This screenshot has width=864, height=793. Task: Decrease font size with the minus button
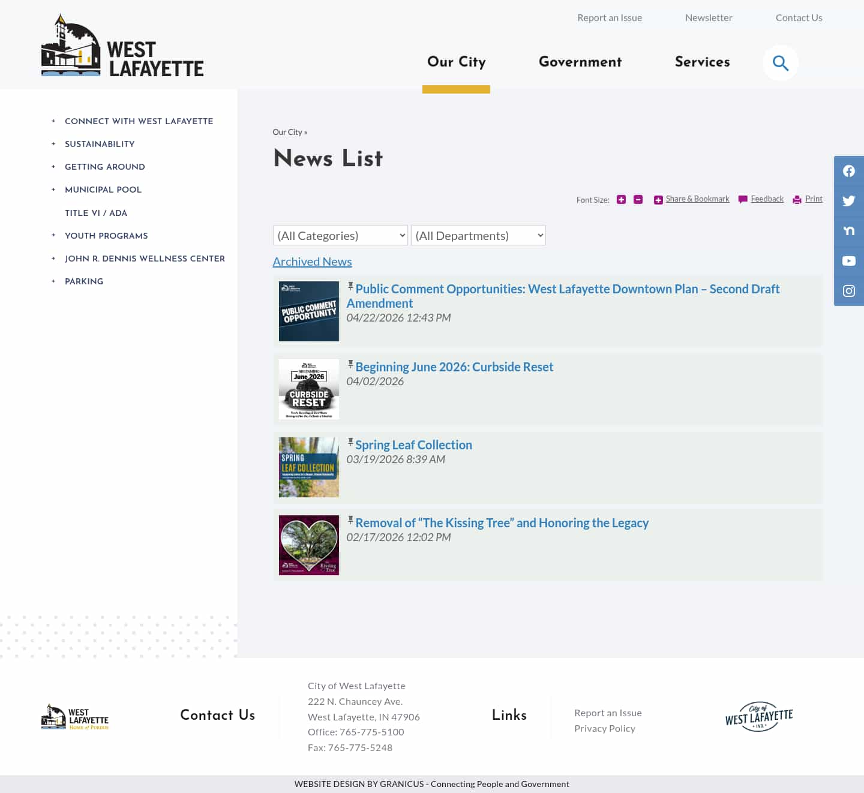(638, 199)
